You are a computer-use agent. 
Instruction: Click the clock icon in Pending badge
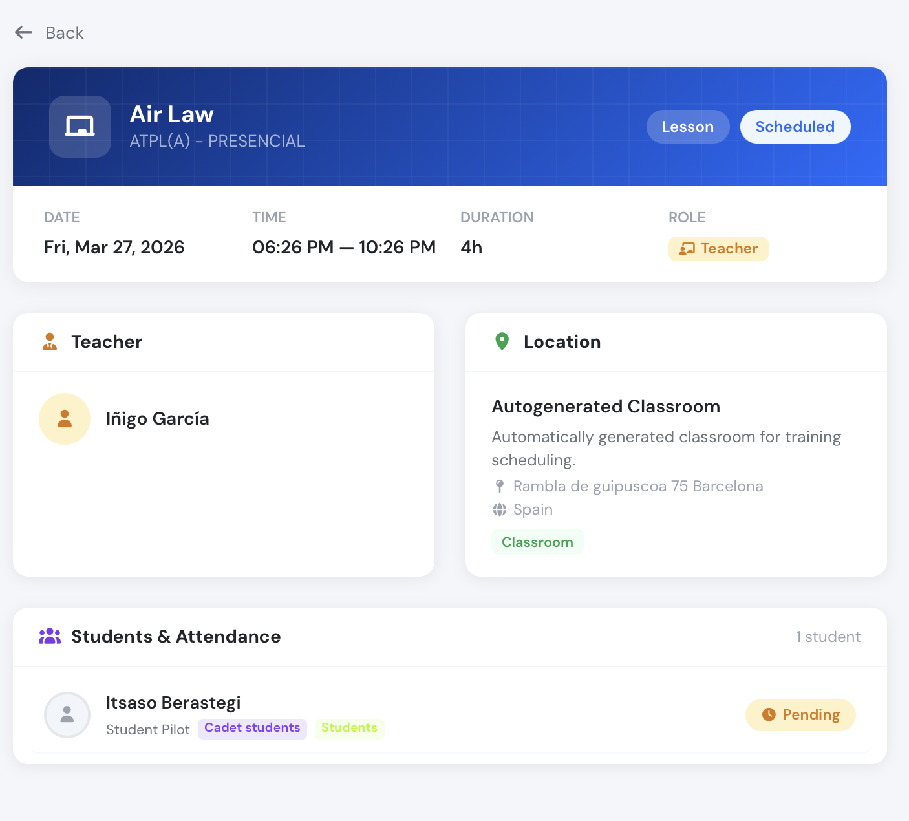point(769,714)
